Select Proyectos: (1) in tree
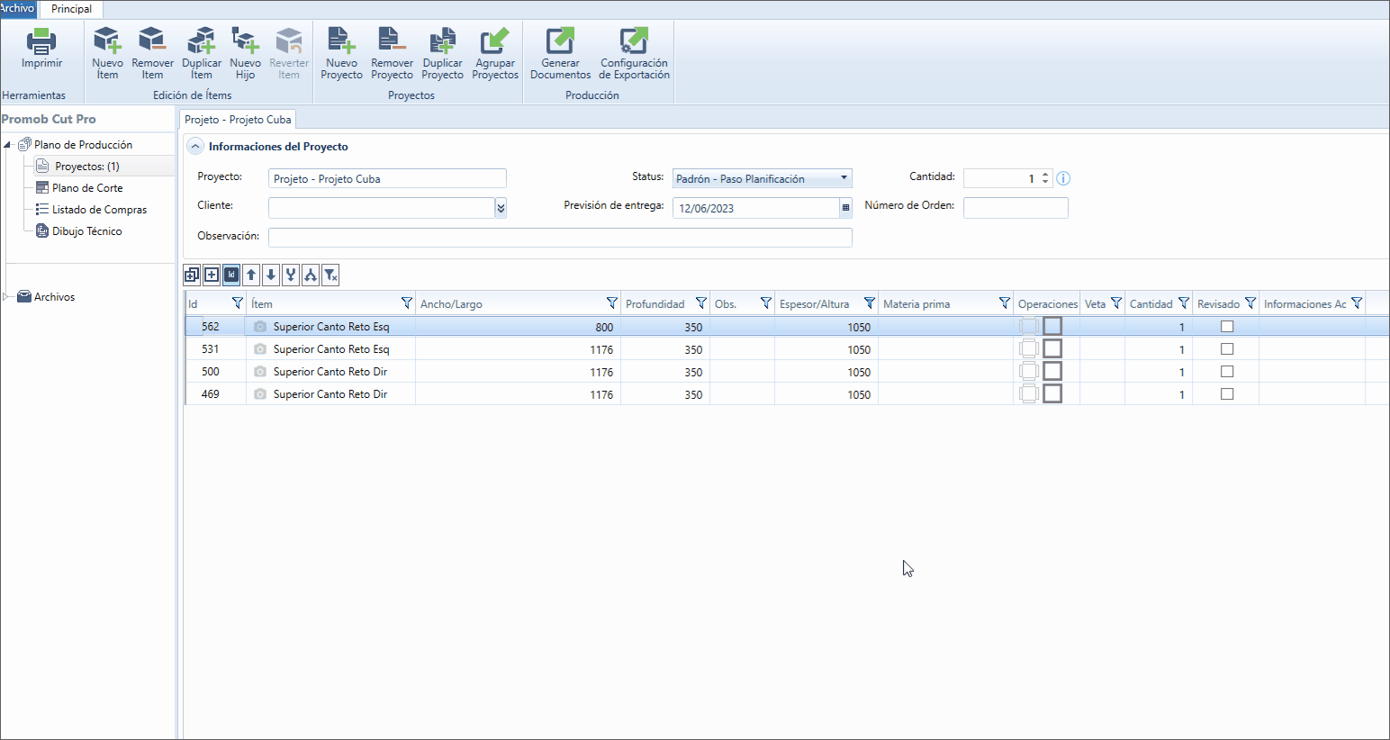The width and height of the screenshot is (1390, 740). pos(87,167)
